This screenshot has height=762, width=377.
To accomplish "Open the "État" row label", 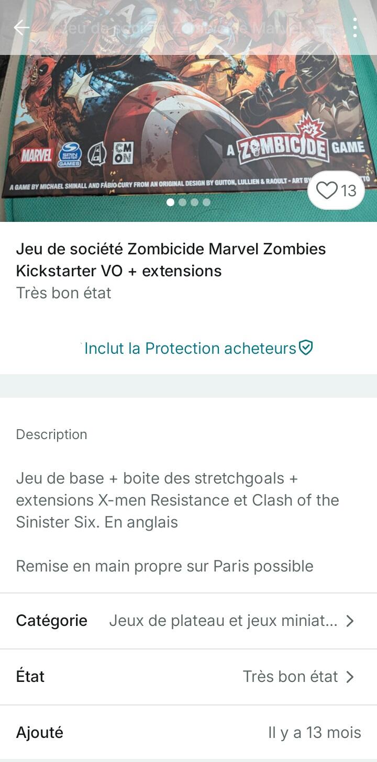I will point(30,677).
